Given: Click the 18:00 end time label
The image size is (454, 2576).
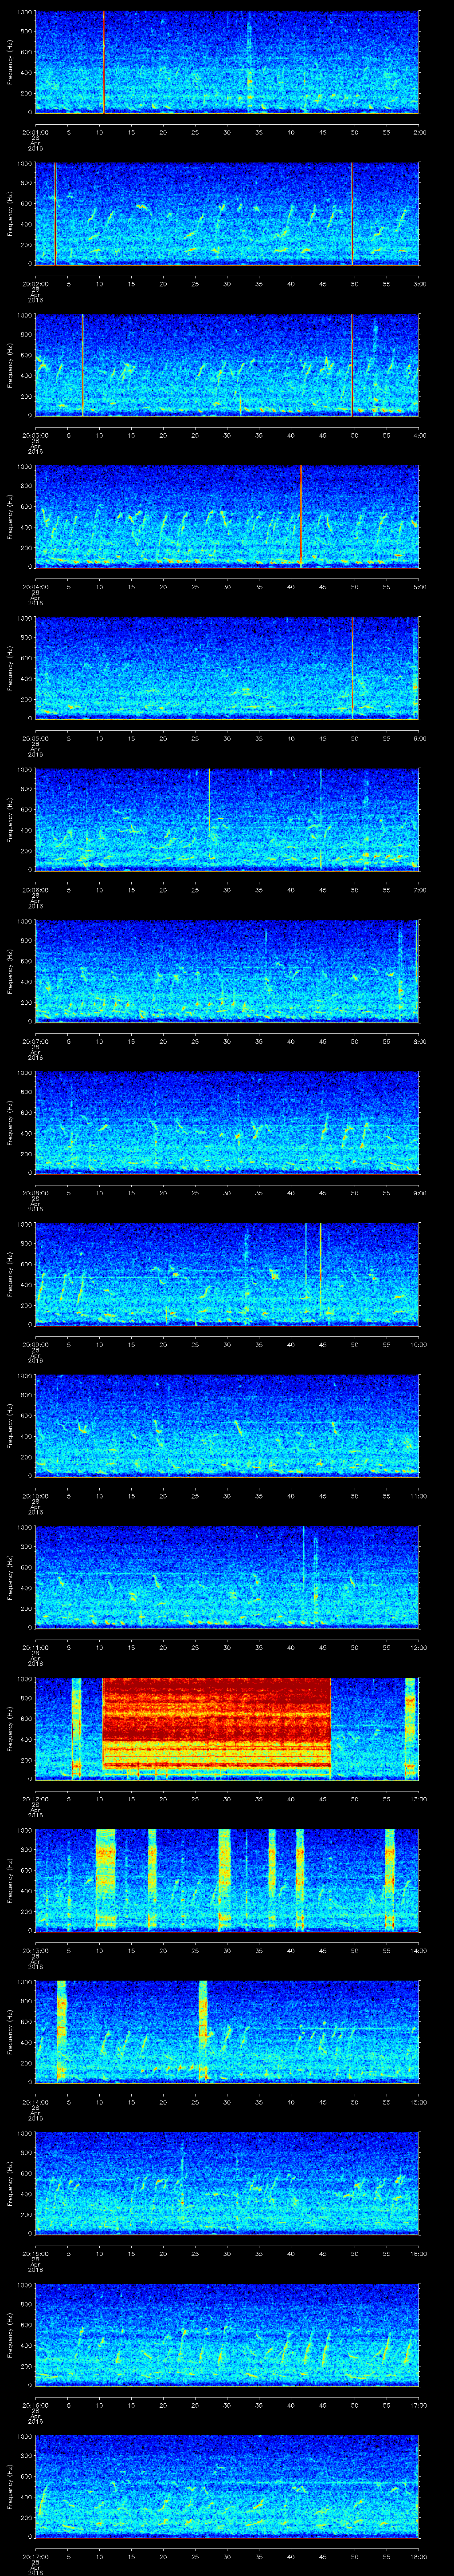Looking at the screenshot, I should pos(419,2556).
